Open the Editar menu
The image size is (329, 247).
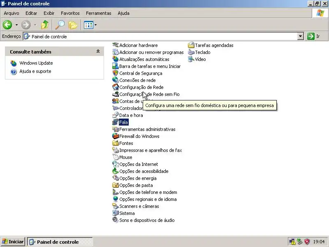click(x=31, y=13)
